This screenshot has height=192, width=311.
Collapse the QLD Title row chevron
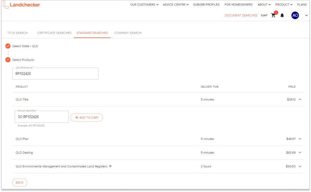click(x=300, y=99)
